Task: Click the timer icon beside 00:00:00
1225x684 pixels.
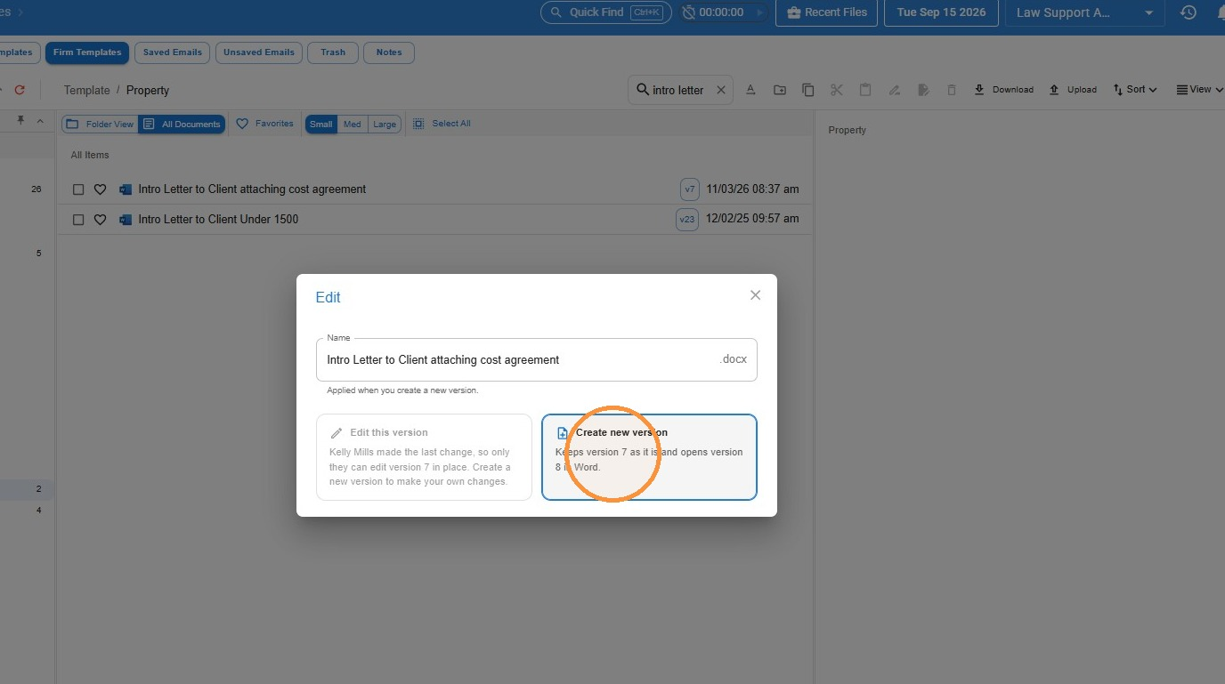Action: click(688, 12)
